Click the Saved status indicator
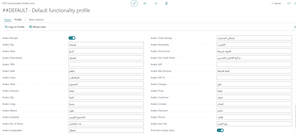Screen dimensions: 296x135 276,3
